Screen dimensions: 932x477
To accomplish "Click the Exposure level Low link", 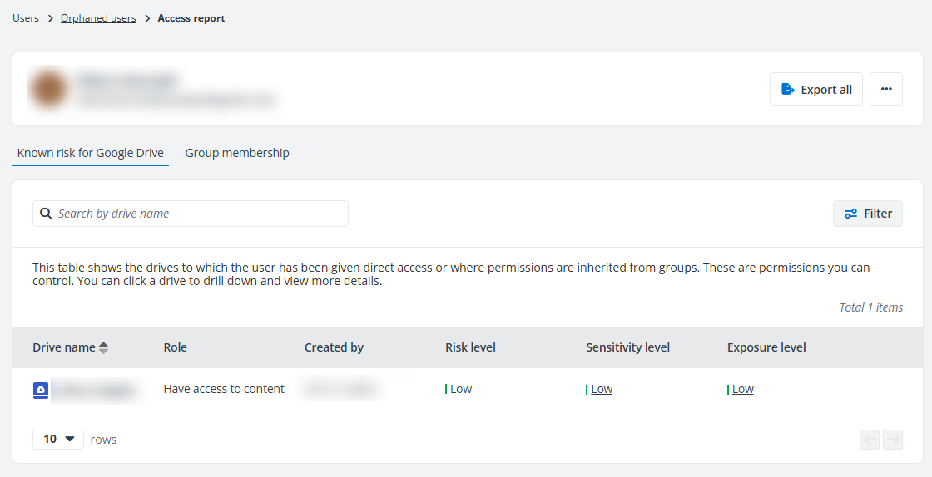I will point(742,389).
